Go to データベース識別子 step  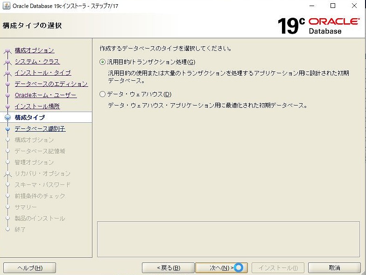[40, 129]
